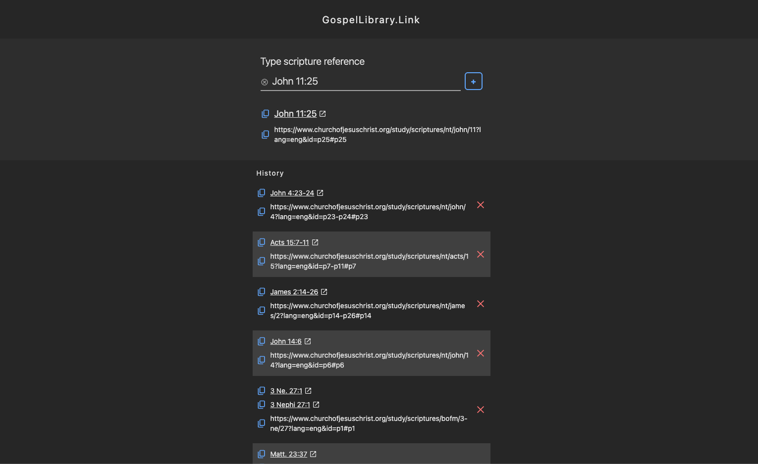Copy the John 11:25 reference title
758x464 pixels.
click(266, 114)
